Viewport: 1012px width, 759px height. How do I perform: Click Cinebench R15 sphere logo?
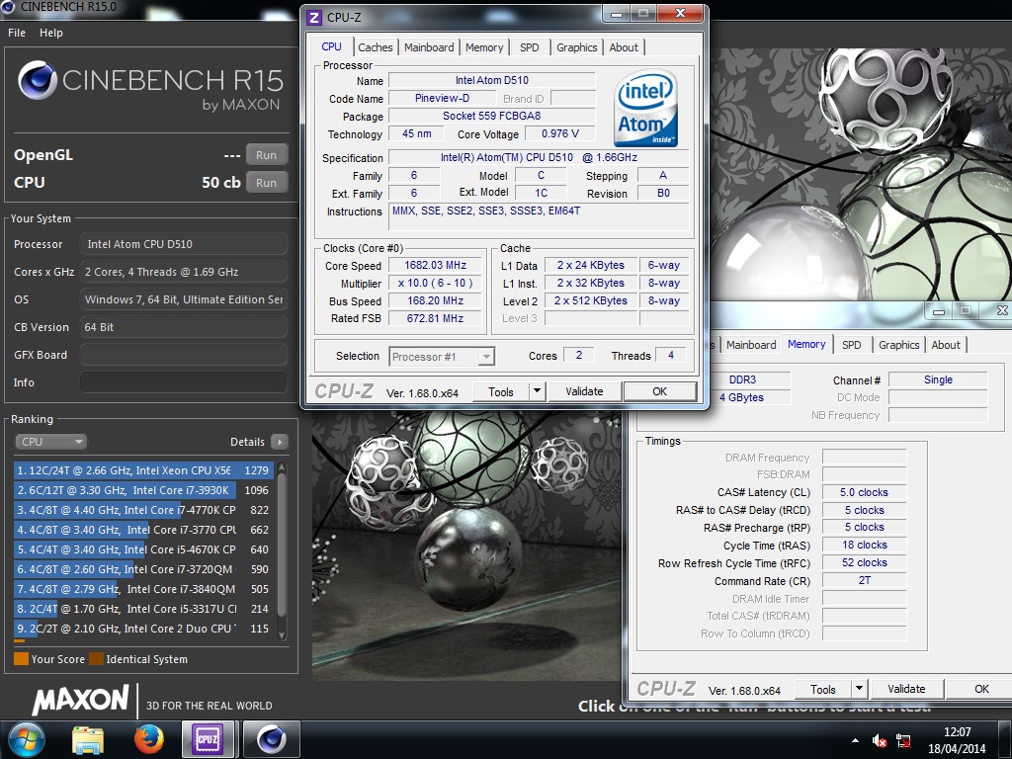click(x=38, y=79)
